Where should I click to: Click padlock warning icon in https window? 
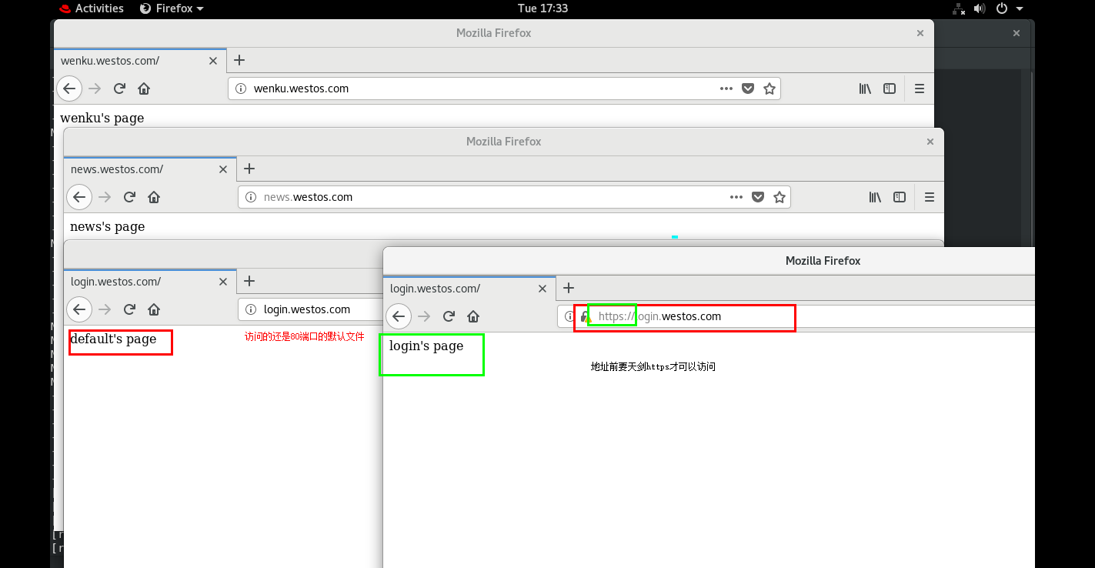586,316
